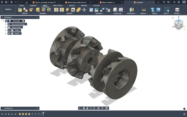The height and width of the screenshot is (117, 187).
Task: Open the CONSTRUCT dropdown menu
Action: (x=131, y=13)
